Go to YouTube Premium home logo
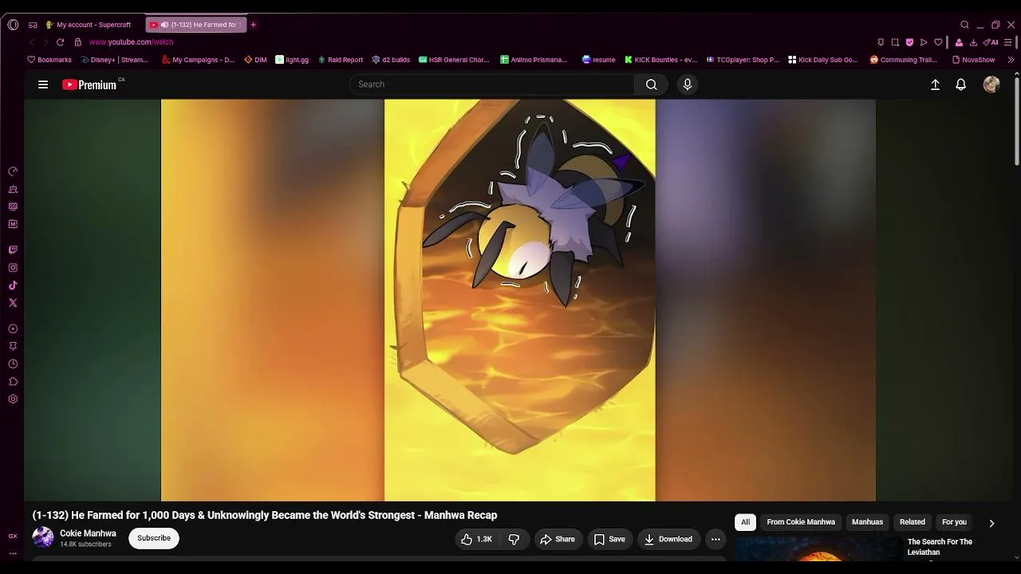Image resolution: width=1021 pixels, height=574 pixels. 90,85
